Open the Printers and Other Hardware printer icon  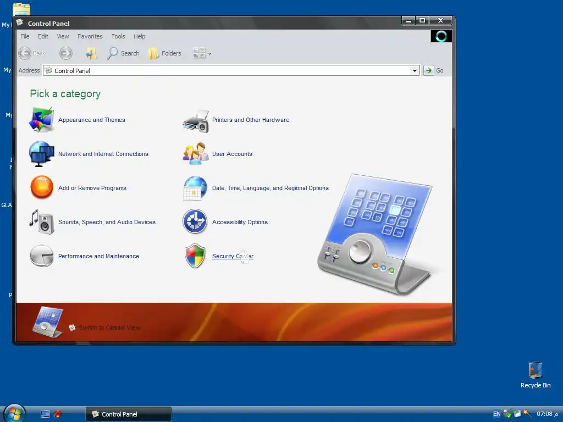point(196,121)
